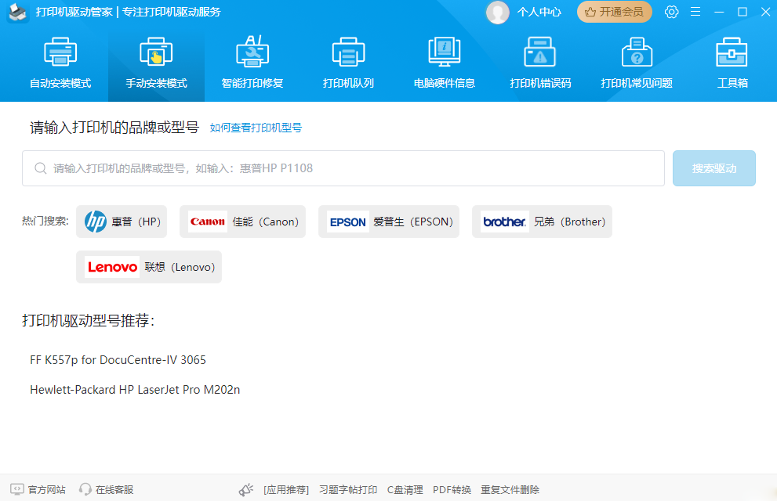Click the 搜索驱动 search button
The width and height of the screenshot is (777, 501).
713,168
